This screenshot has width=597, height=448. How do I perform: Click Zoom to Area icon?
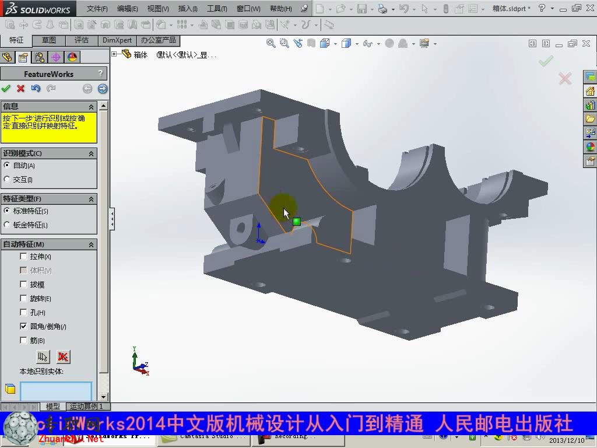[284, 43]
